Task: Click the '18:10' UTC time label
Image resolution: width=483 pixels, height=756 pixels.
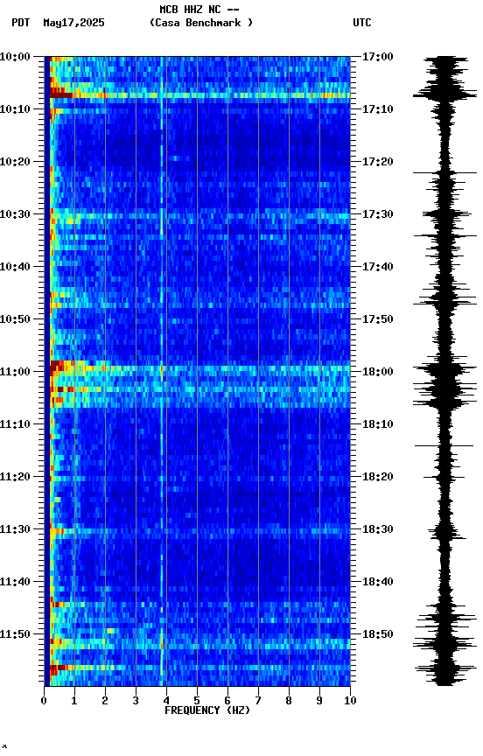Action: [x=377, y=424]
